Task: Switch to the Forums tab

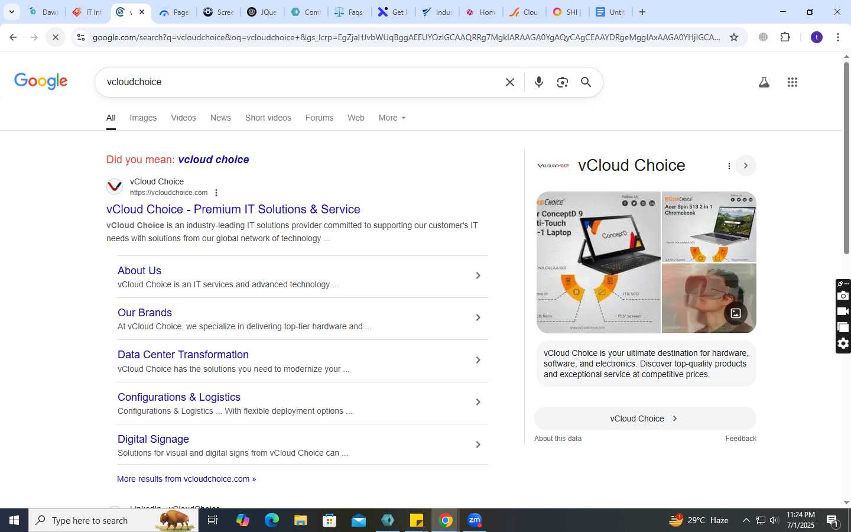Action: (319, 118)
